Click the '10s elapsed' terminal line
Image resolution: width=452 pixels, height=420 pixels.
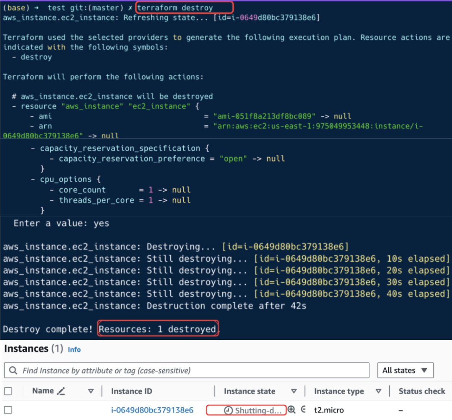(226, 259)
